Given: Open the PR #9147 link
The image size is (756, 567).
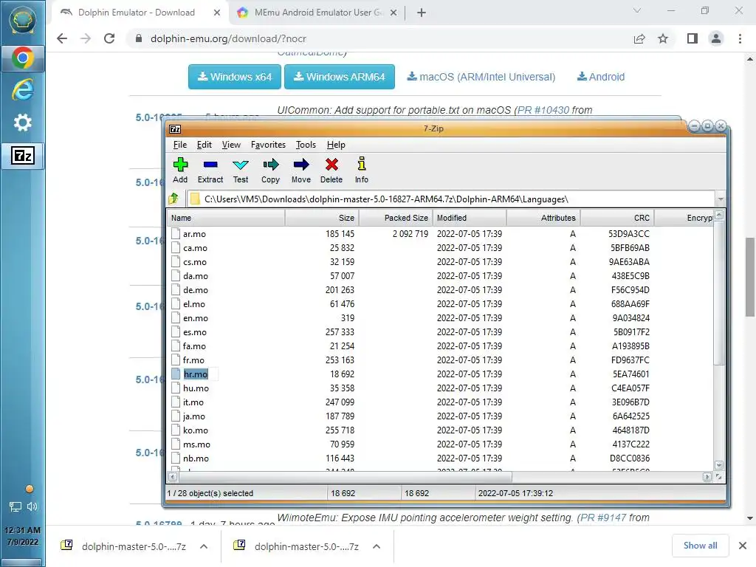Looking at the screenshot, I should point(603,518).
